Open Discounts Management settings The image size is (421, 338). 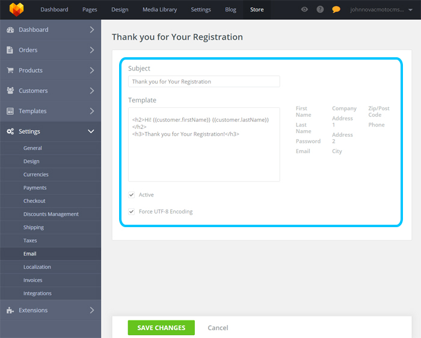(51, 214)
